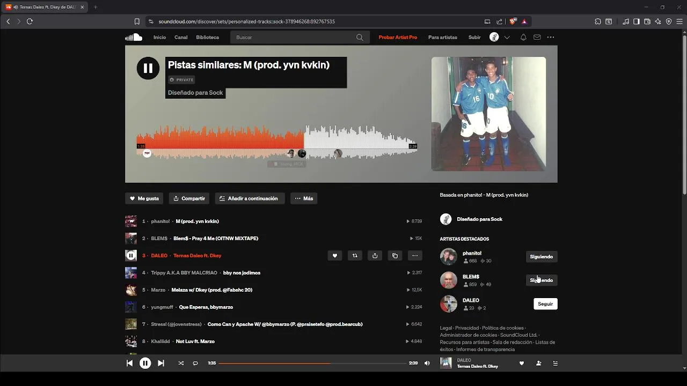687x386 pixels.
Task: Bookmark this page via address bar icon
Action: click(x=137, y=21)
